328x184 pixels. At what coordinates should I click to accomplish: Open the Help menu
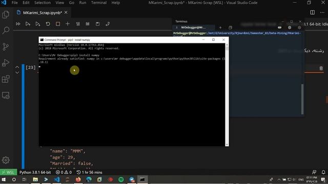pos(116,3)
